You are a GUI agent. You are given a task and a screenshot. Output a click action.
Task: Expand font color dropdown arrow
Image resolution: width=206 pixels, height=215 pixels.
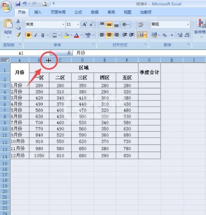click(x=81, y=35)
